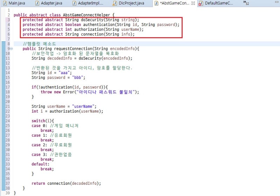Viewport: 280px width, 196px height.
Task: Click the abstract String connection(String info) line
Action: [x=78, y=34]
